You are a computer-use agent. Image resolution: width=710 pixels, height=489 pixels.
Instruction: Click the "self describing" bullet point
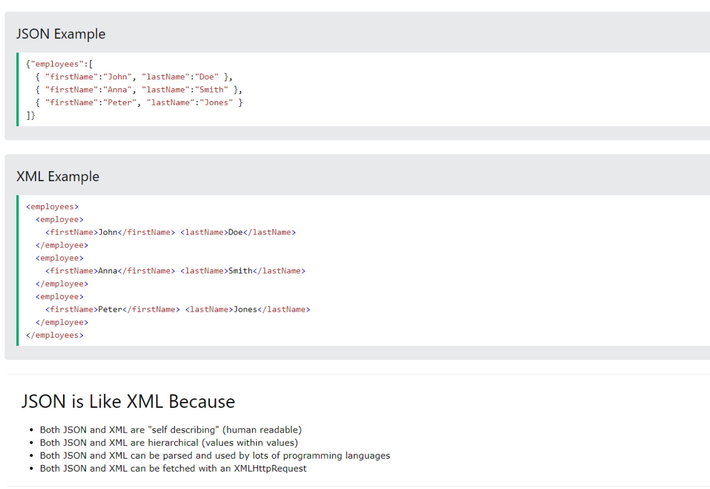171,430
